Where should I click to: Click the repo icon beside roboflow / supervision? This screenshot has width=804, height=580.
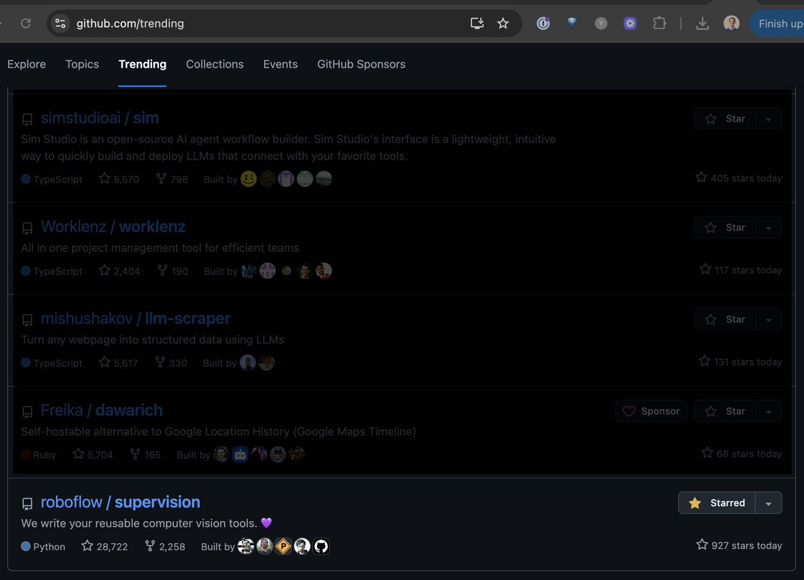click(27, 504)
